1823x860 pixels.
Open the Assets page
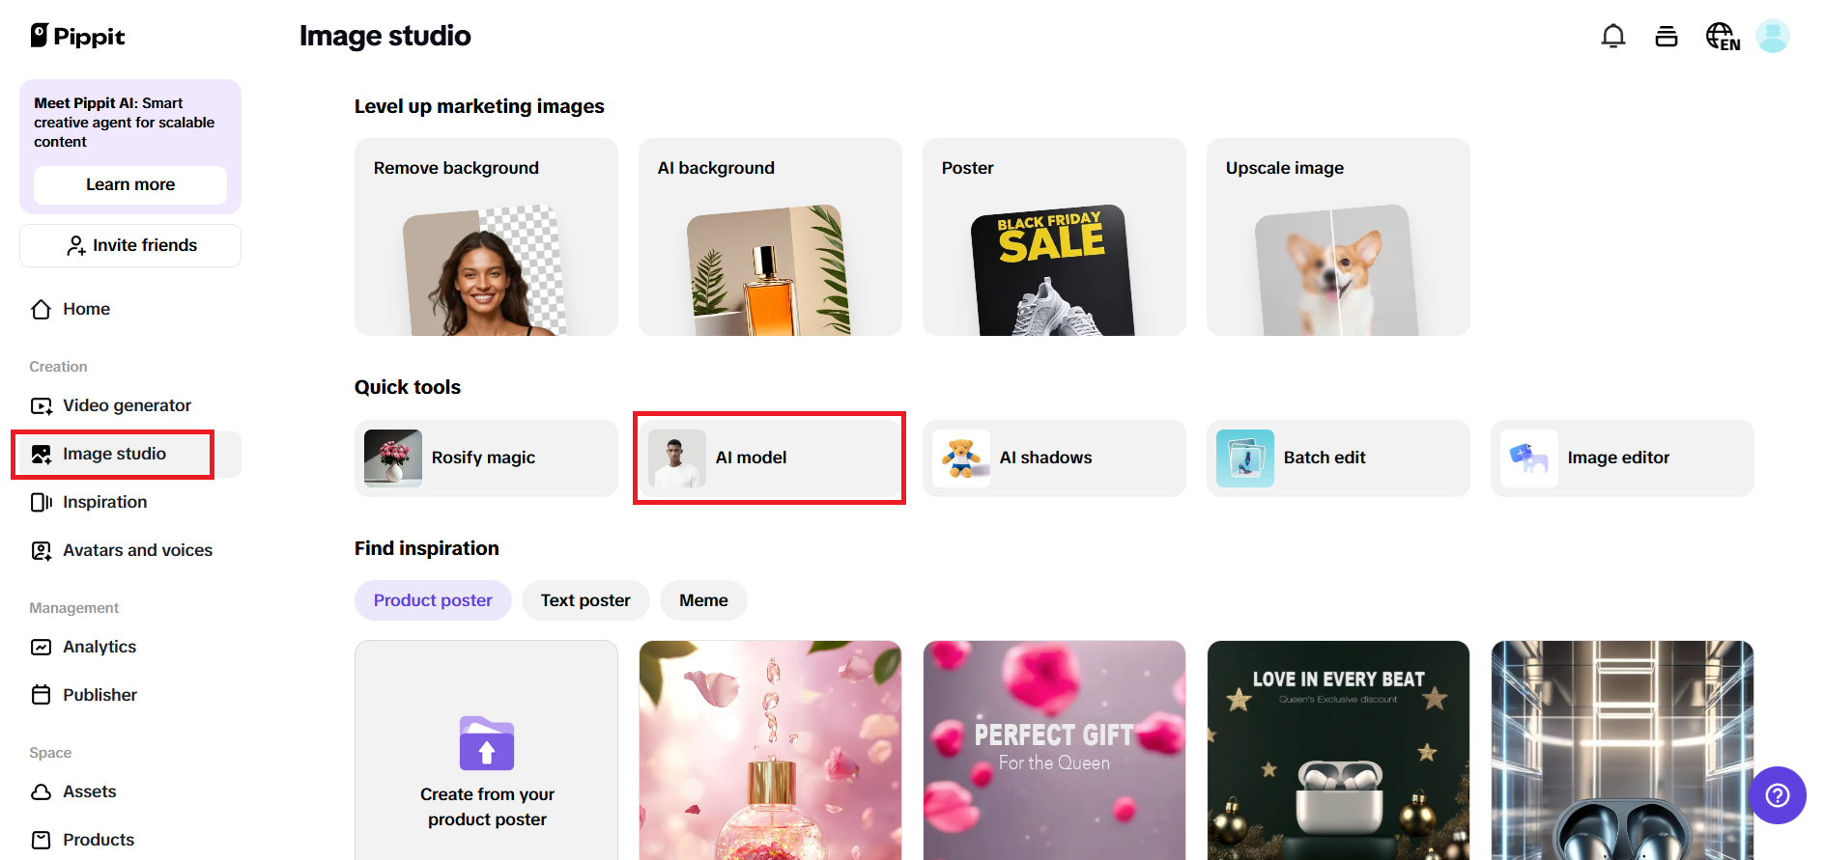pos(89,791)
